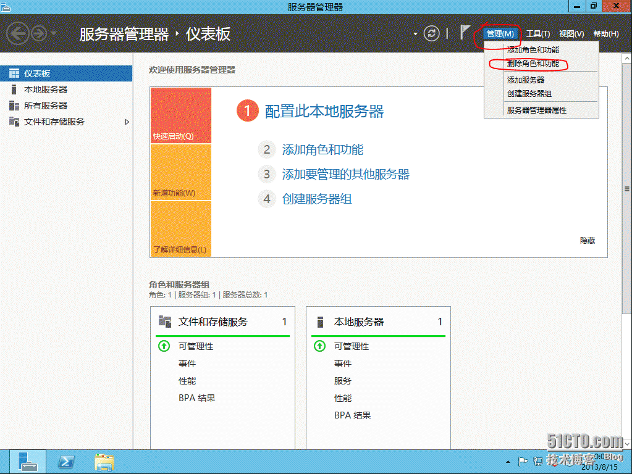632x474 pixels.
Task: Open 性能 in 本地服务器 tile
Action: 343,398
